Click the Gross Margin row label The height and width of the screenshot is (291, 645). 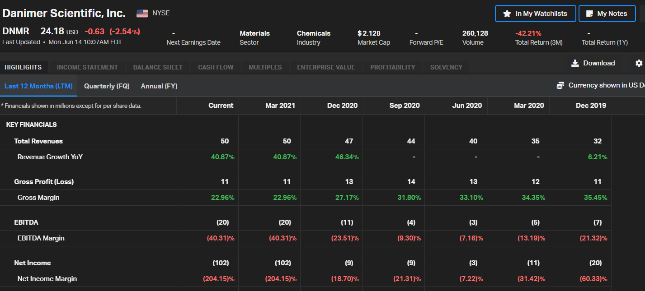click(x=38, y=198)
